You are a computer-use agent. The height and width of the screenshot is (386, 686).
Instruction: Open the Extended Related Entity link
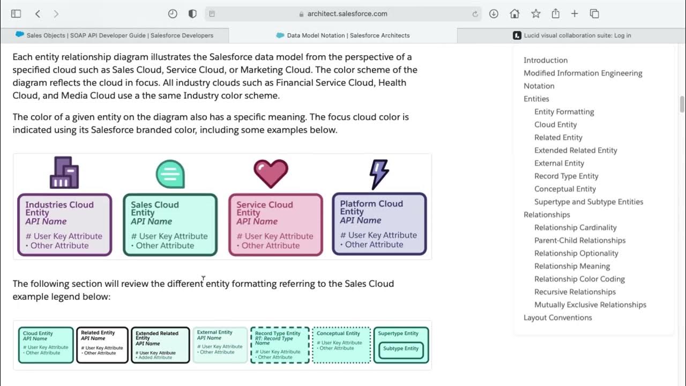576,150
